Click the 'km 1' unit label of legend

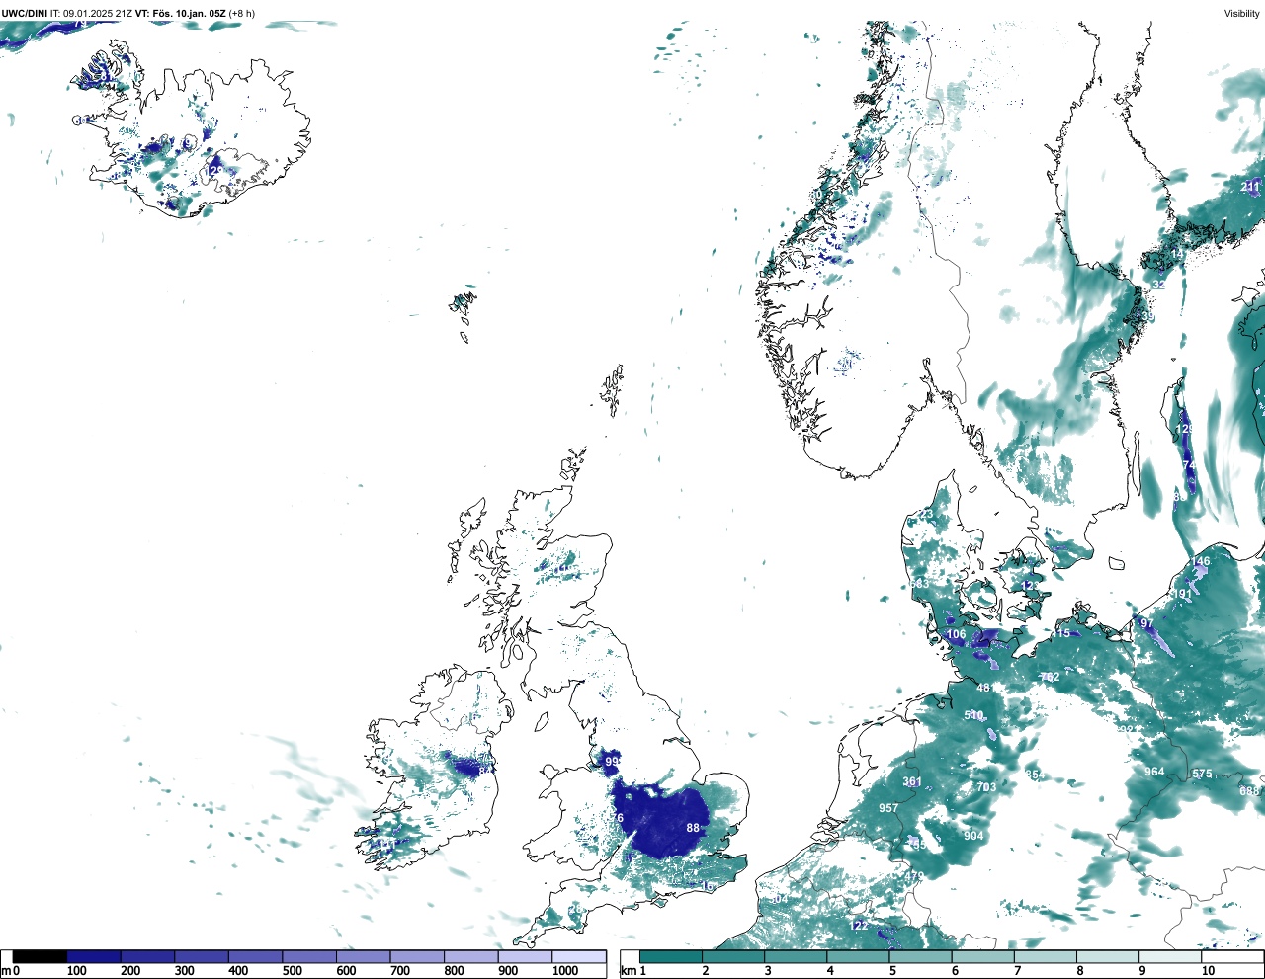pos(633,971)
